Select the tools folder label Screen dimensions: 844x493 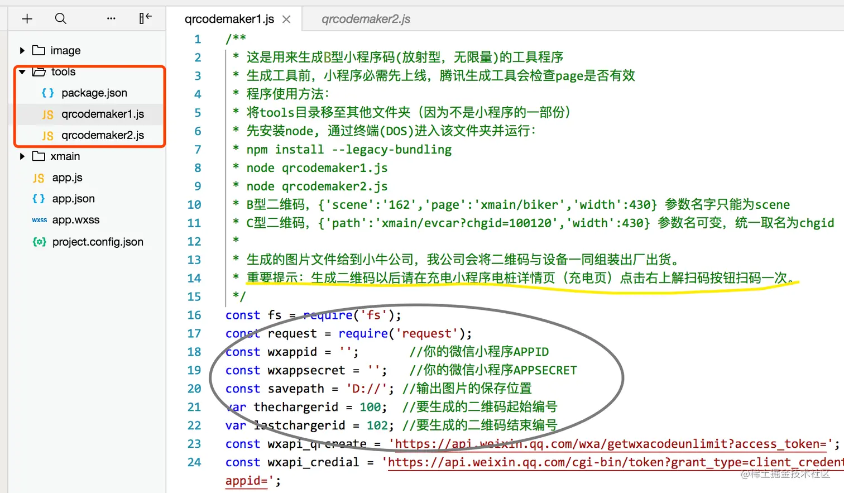click(63, 71)
